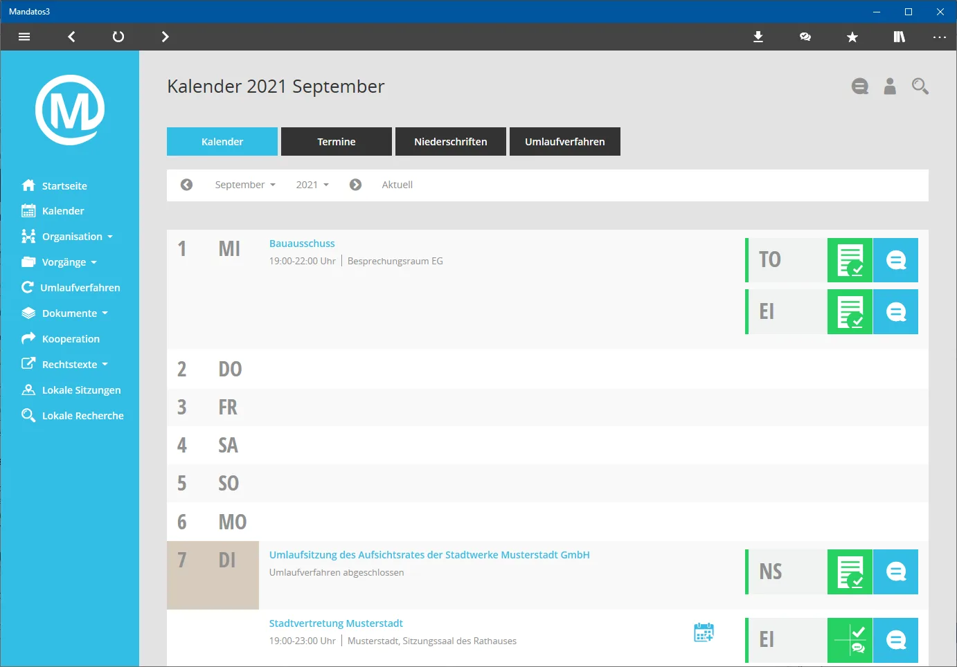Open Startseite in the sidebar
The width and height of the screenshot is (957, 667).
click(54, 185)
